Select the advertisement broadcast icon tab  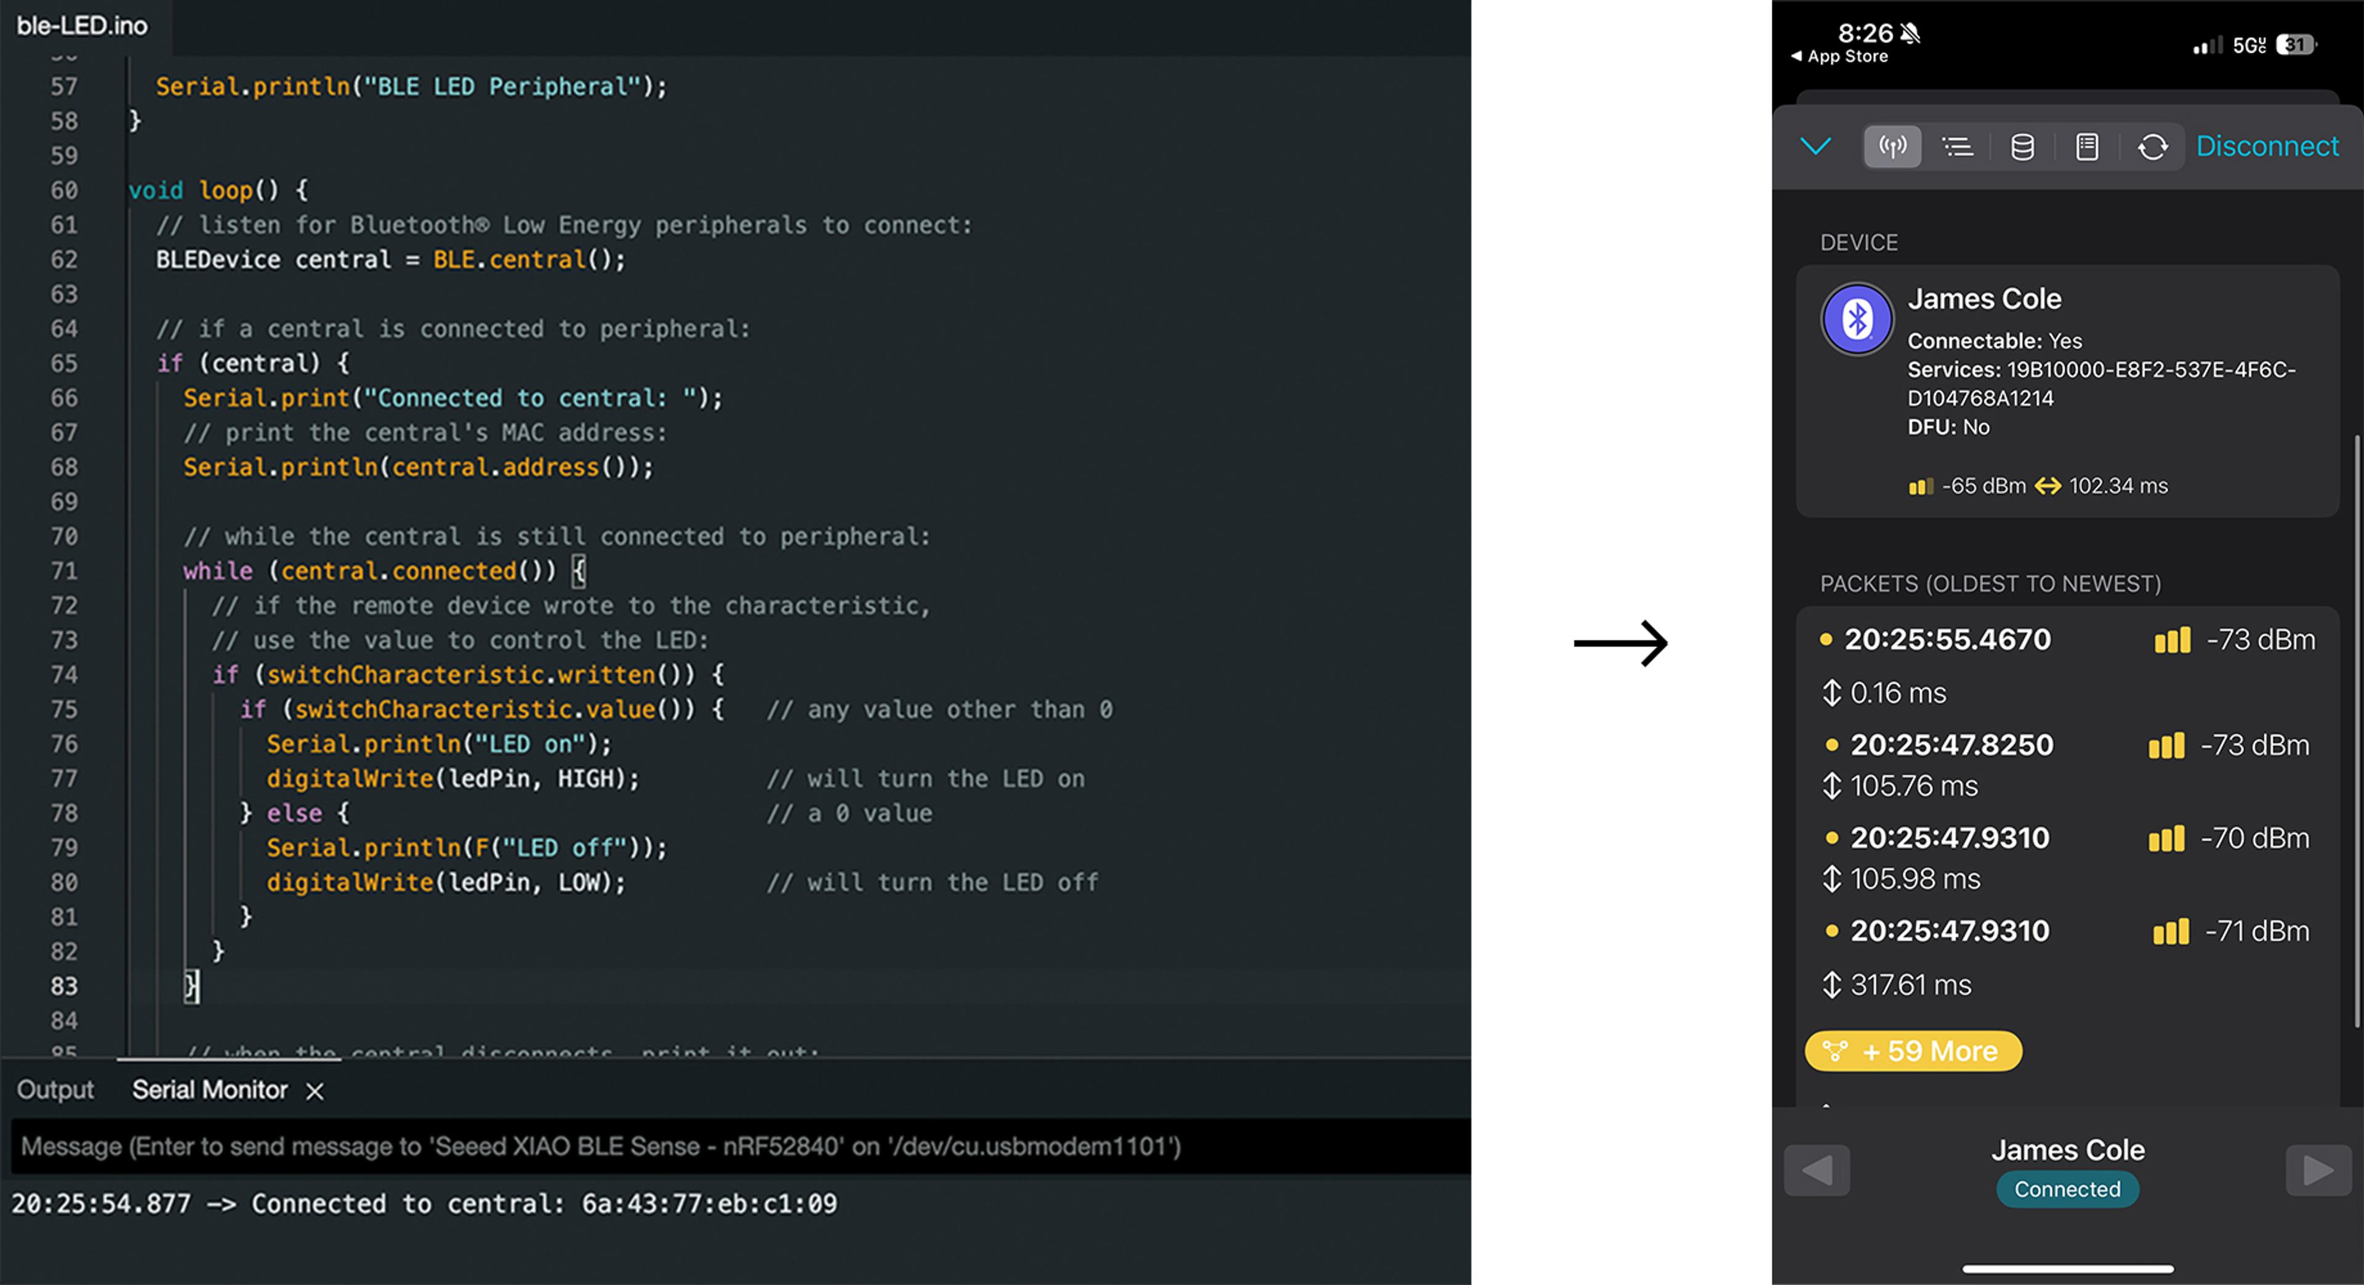pyautogui.click(x=1891, y=147)
